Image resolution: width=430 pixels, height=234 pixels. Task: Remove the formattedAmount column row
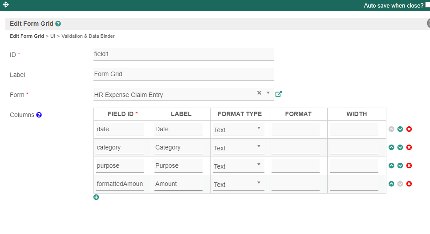[x=409, y=184]
